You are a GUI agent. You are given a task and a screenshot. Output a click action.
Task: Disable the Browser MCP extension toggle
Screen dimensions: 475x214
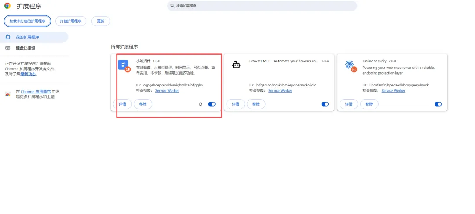pos(325,104)
